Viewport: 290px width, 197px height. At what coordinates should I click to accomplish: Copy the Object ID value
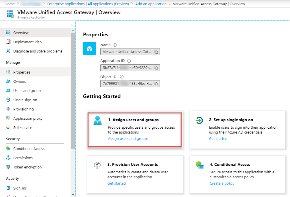pyautogui.click(x=156, y=84)
